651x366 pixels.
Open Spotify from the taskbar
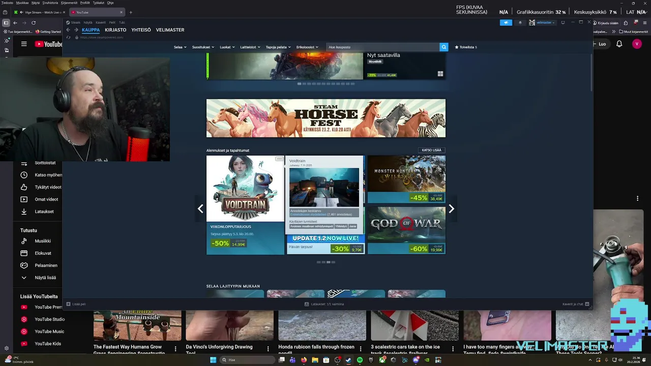point(360,360)
